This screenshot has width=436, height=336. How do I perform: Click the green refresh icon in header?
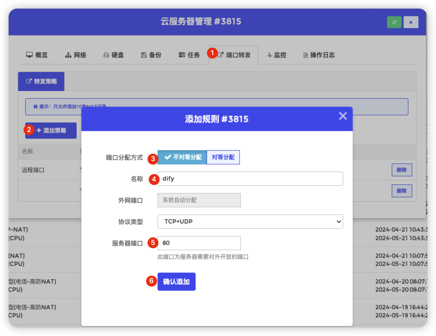[394, 22]
